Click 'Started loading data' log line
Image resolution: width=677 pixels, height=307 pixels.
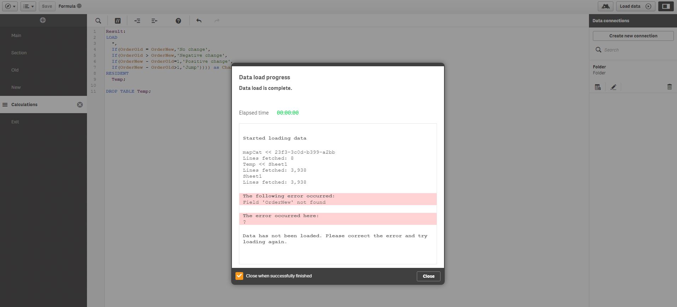click(x=275, y=138)
